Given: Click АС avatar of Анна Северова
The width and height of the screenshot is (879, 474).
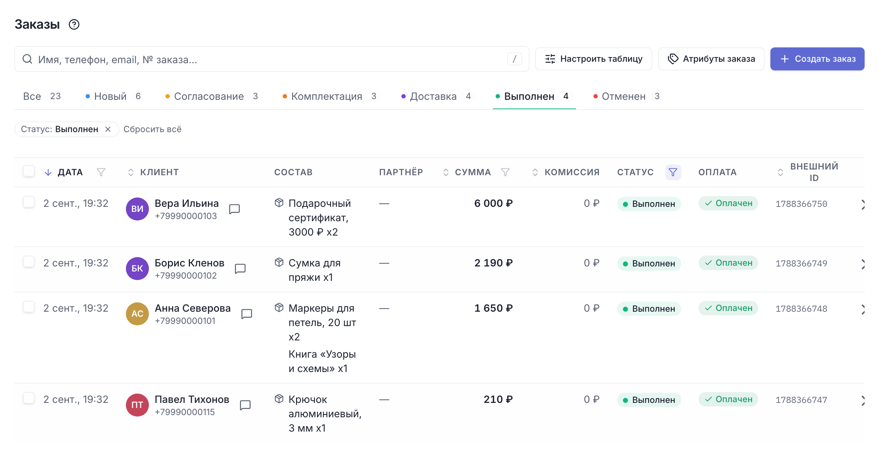Looking at the screenshot, I should [137, 314].
